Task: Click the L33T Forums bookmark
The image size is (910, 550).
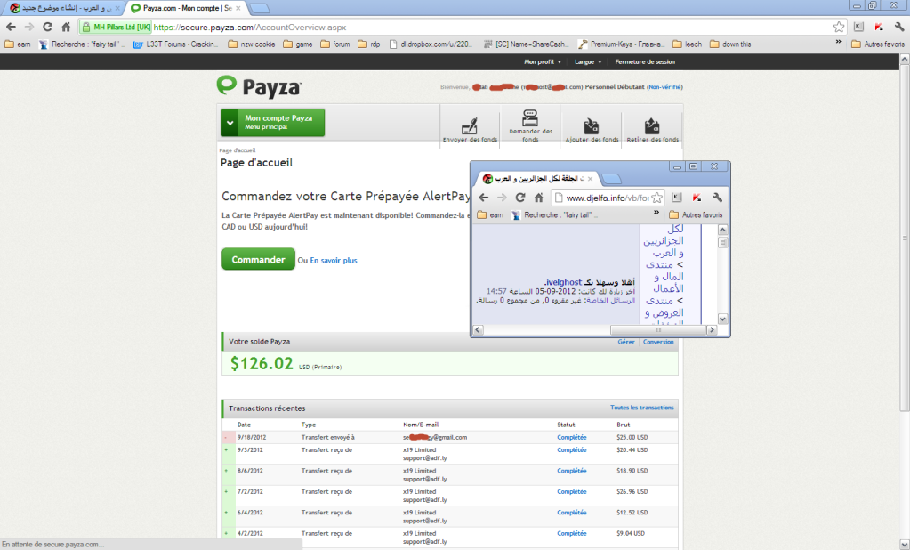Action: pyautogui.click(x=176, y=44)
